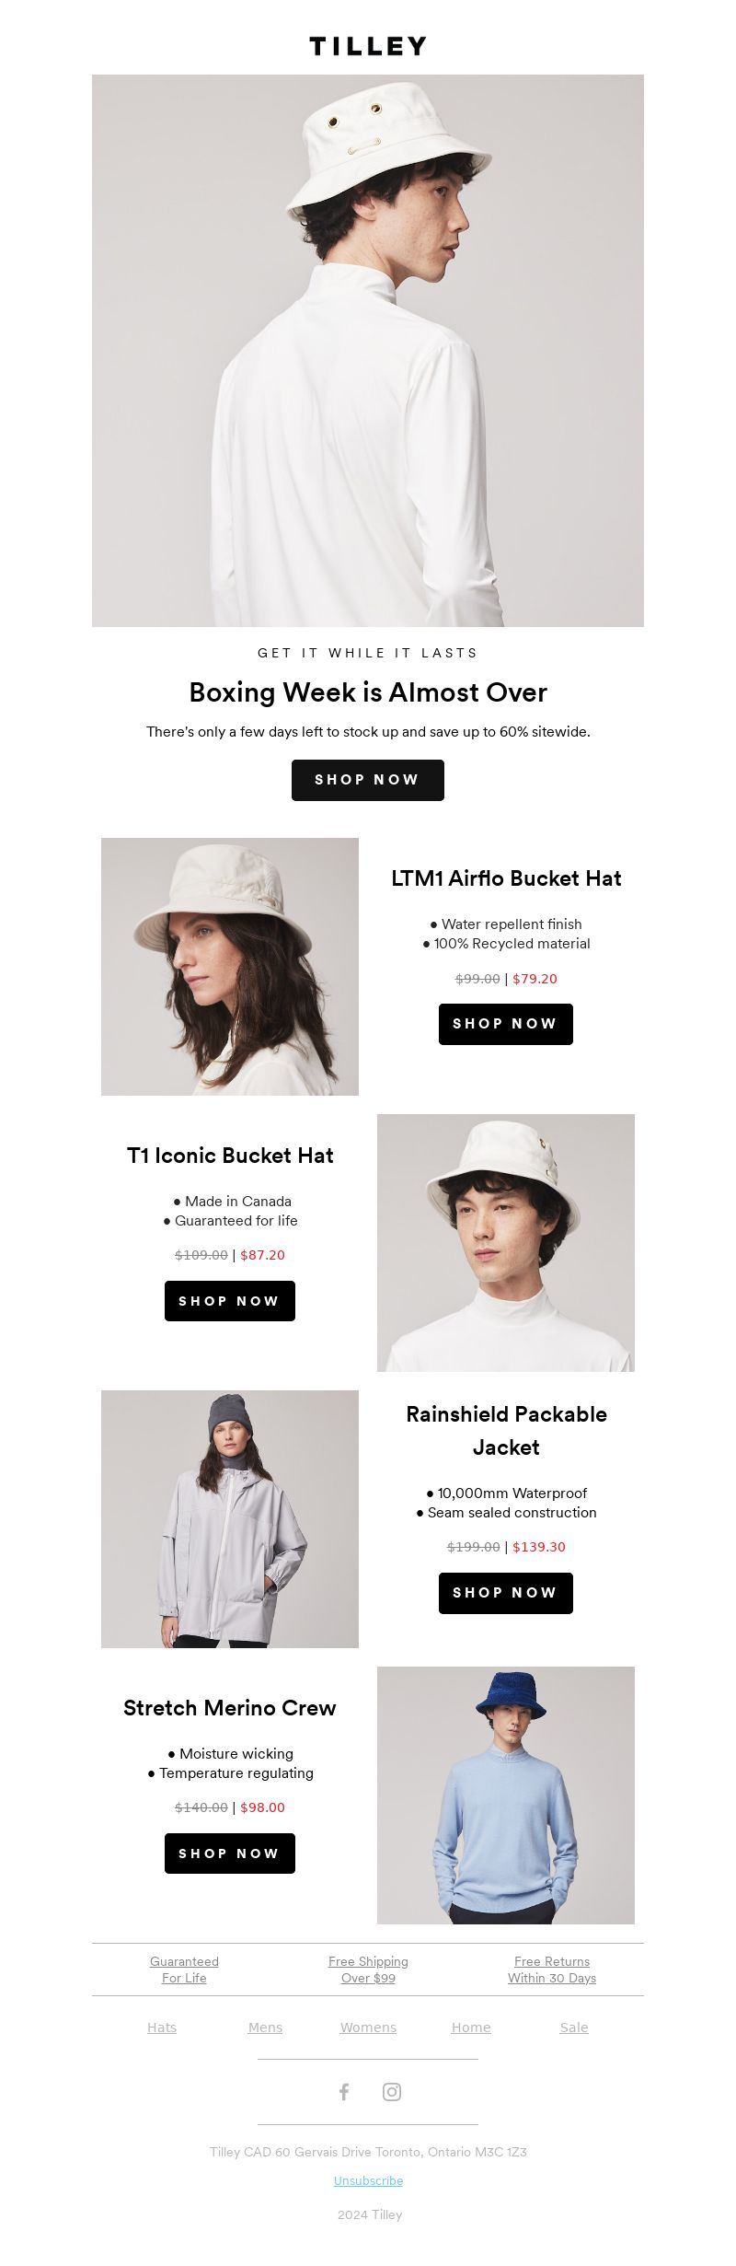Click the blue sweater product photo
This screenshot has height=2266, width=736.
click(506, 1795)
